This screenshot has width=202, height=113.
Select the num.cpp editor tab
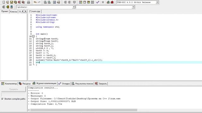coord(35,11)
